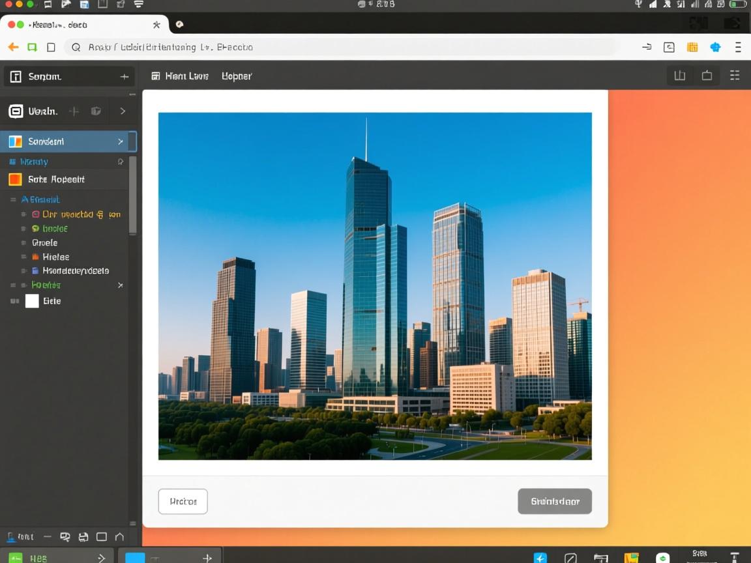This screenshot has width=751, height=563.
Task: Click the shield icon in the sidebar header
Action: [x=96, y=111]
